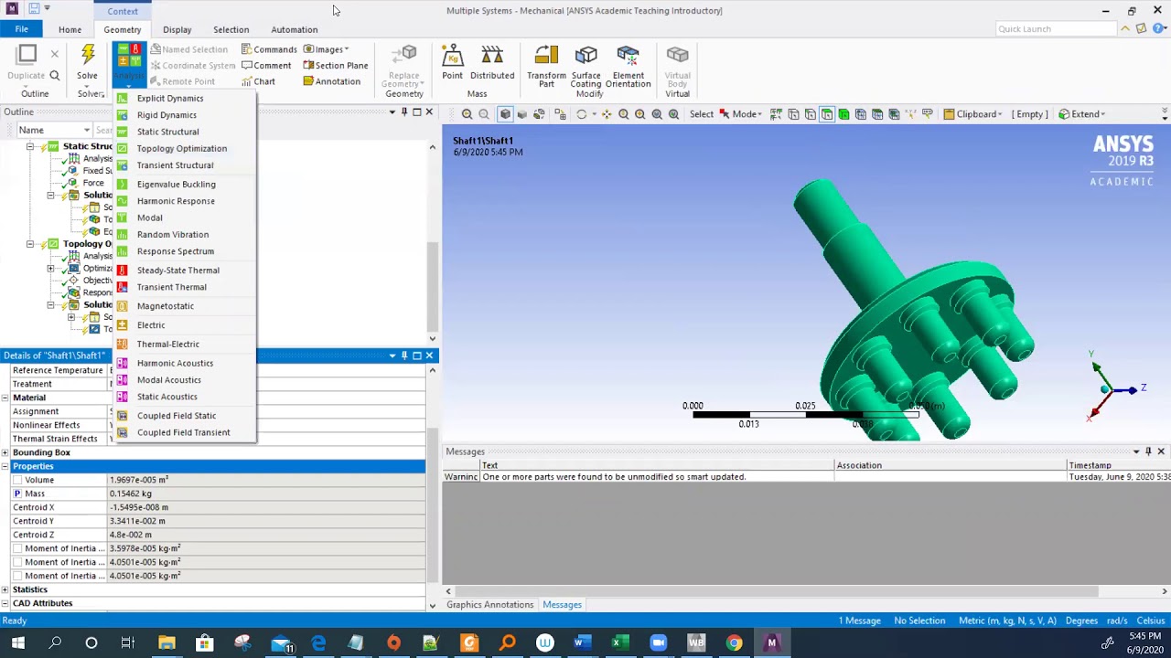
Task: Click the Outline vertical scrollbar
Action: click(x=433, y=288)
